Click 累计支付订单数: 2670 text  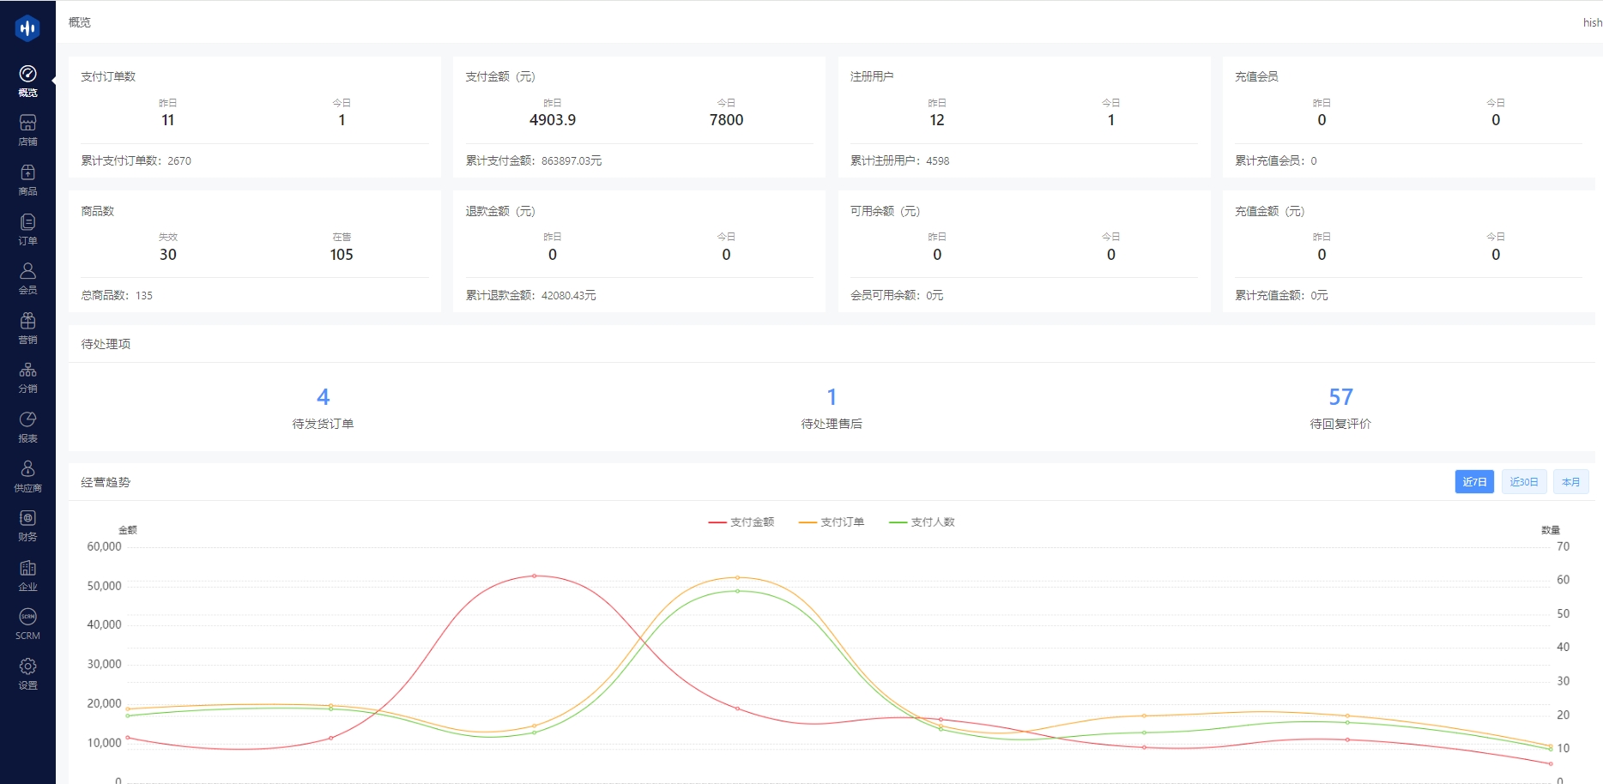(x=136, y=160)
